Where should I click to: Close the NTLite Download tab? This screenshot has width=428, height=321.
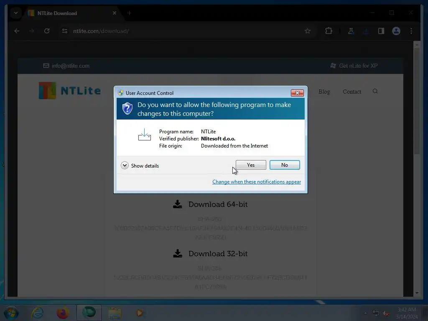coord(115,13)
